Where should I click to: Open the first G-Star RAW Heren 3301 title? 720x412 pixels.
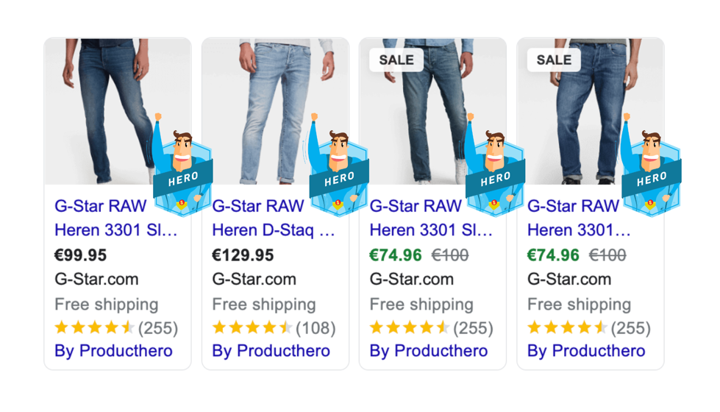(115, 218)
